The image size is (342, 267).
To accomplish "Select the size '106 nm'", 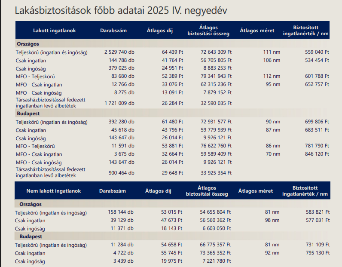I will pos(272,60).
